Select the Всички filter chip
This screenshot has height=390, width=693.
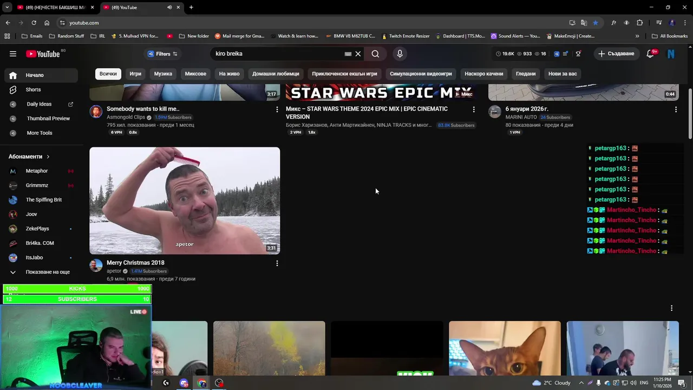108,74
